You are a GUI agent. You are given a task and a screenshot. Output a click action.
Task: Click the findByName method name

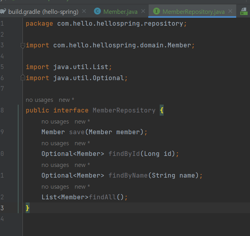(x=128, y=176)
